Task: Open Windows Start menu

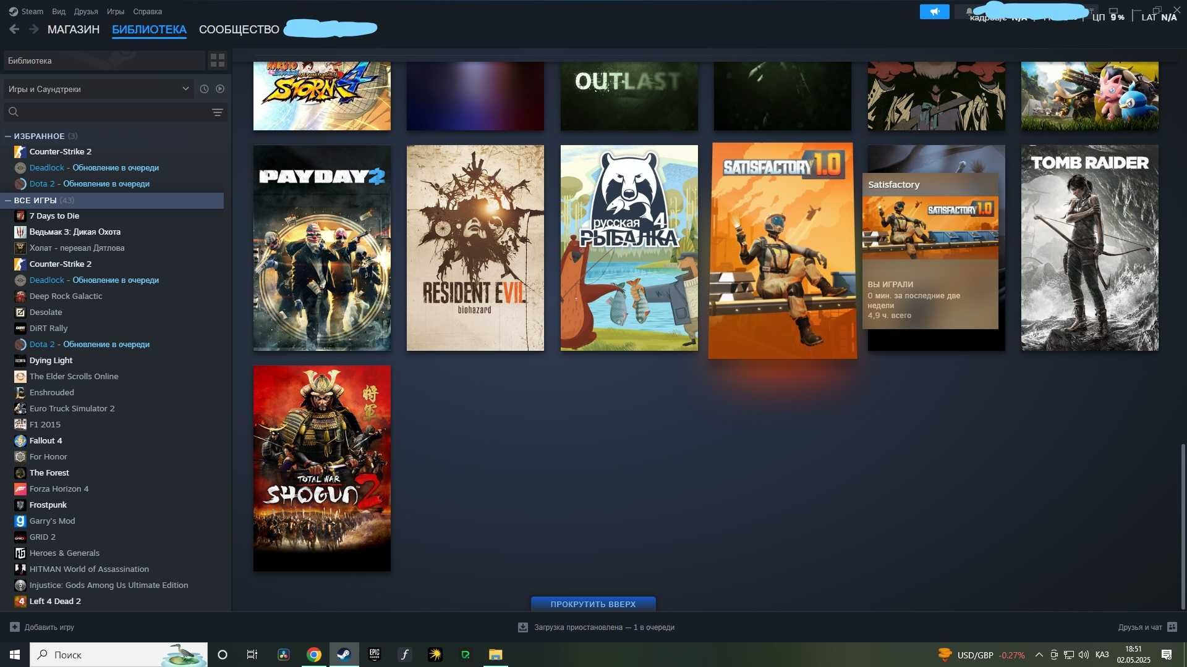Action: pos(15,655)
